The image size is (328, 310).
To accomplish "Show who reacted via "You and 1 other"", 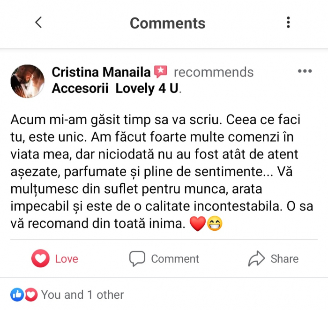I will (82, 295).
